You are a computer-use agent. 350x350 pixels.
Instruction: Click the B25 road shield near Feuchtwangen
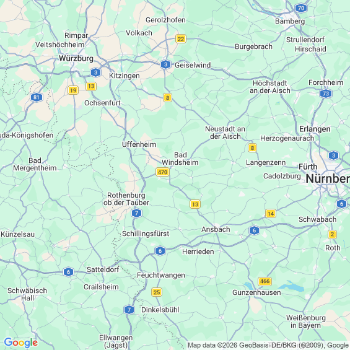coord(157,292)
